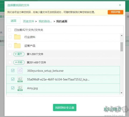Collapse the 第201-400个文件 group with 收起
Image resolution: width=129 pixels, height=117 pixels.
point(19,62)
